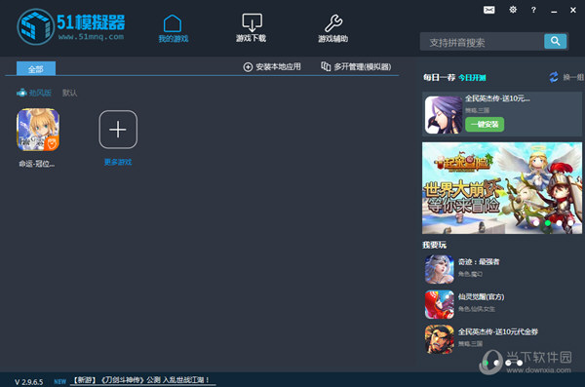Screen dimensions: 585x387
Task: Open 多开管理(模拟器) multi-instance manager
Action: pos(356,67)
